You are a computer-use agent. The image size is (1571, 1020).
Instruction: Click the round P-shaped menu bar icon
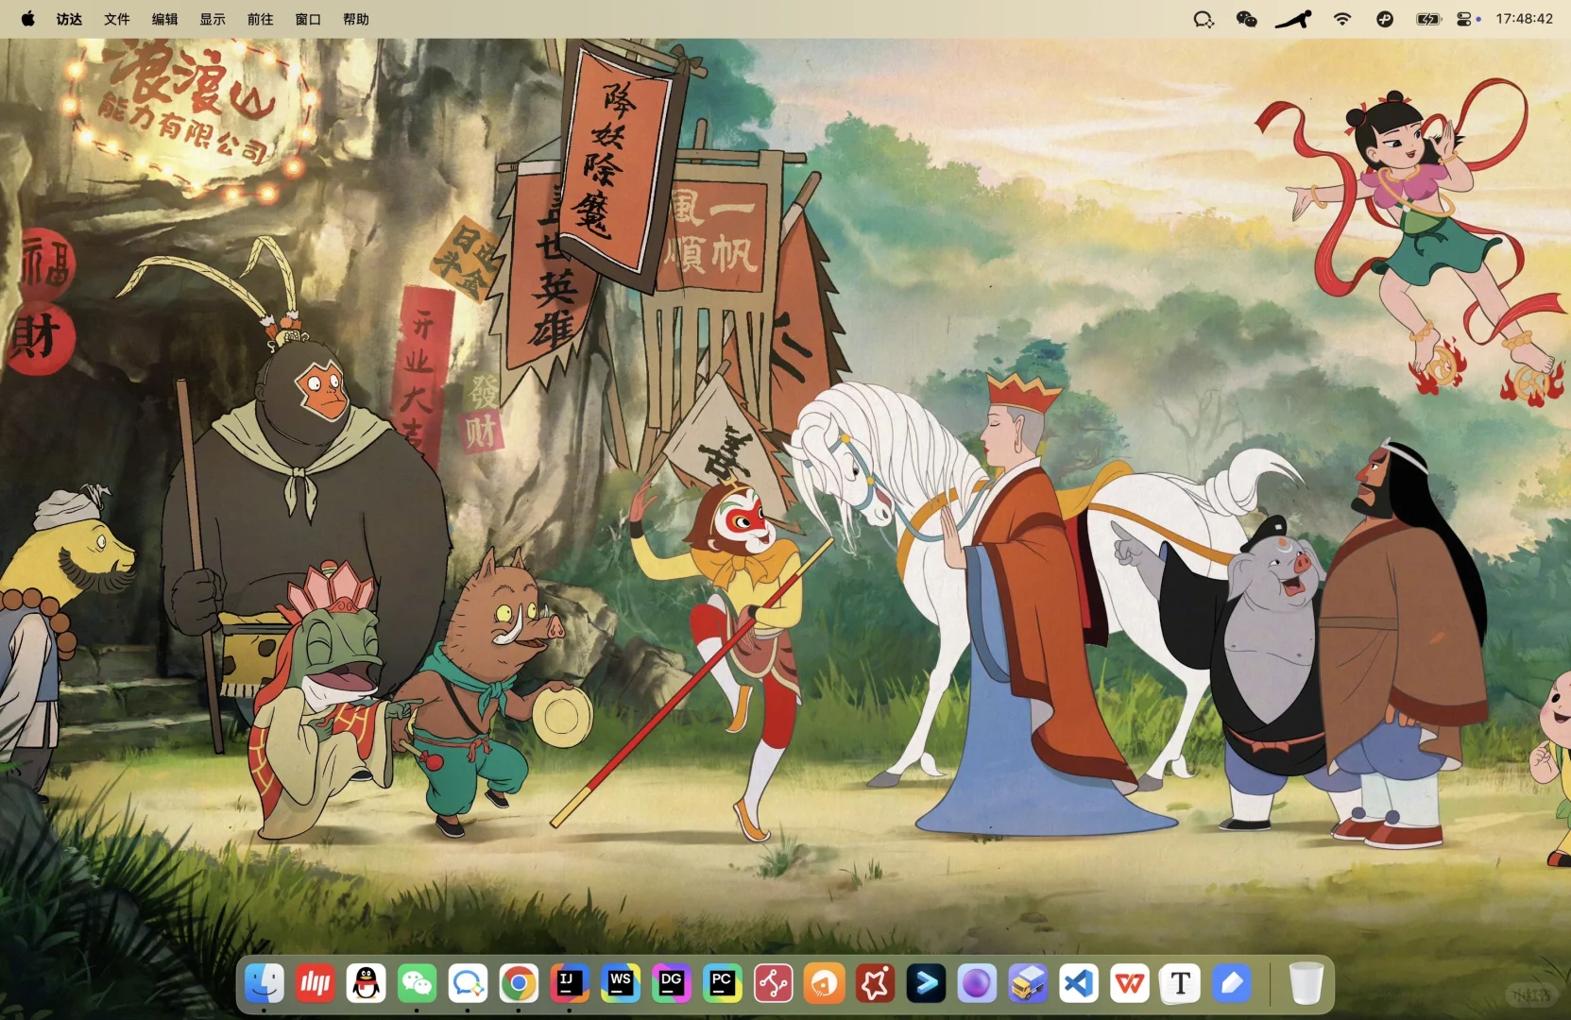tap(1385, 19)
